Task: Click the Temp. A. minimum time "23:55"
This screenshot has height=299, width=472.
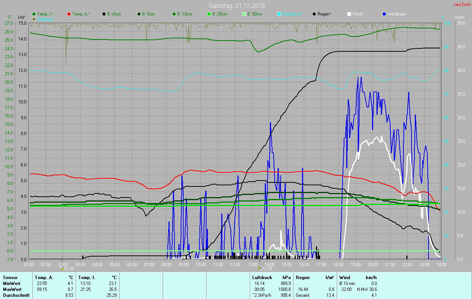Action: (x=42, y=283)
